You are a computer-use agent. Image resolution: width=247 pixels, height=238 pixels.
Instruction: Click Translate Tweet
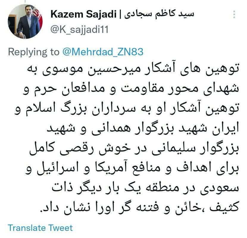(40, 228)
